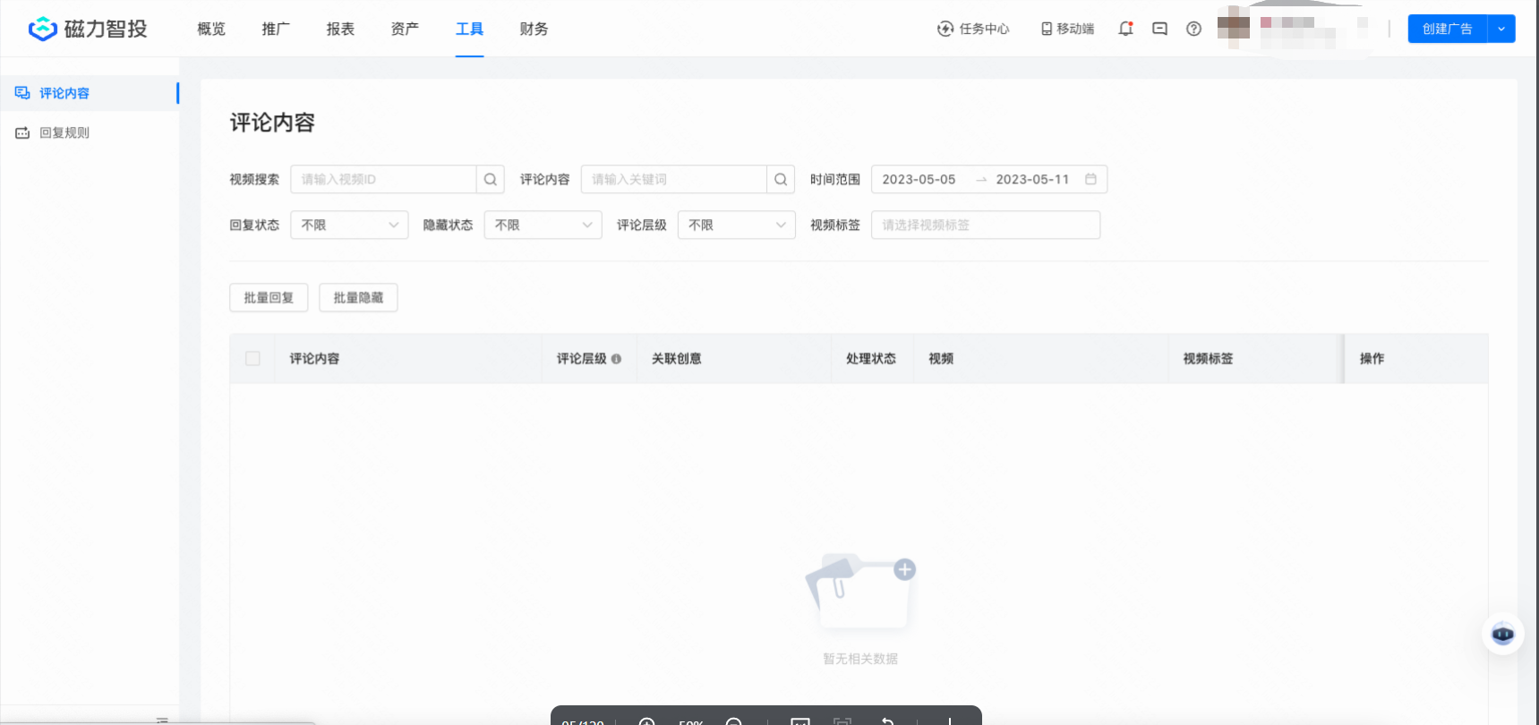The width and height of the screenshot is (1539, 725).
Task: Click the user avatar
Action: click(1233, 28)
